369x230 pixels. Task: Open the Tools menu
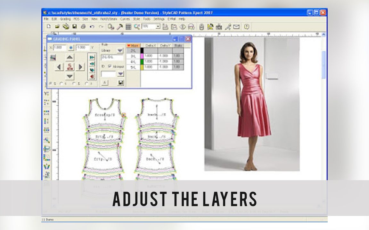(x=146, y=19)
